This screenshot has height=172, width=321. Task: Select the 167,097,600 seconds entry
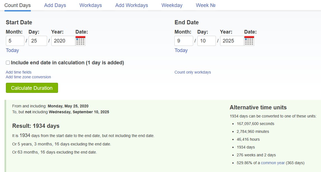pyautogui.click(x=255, y=124)
